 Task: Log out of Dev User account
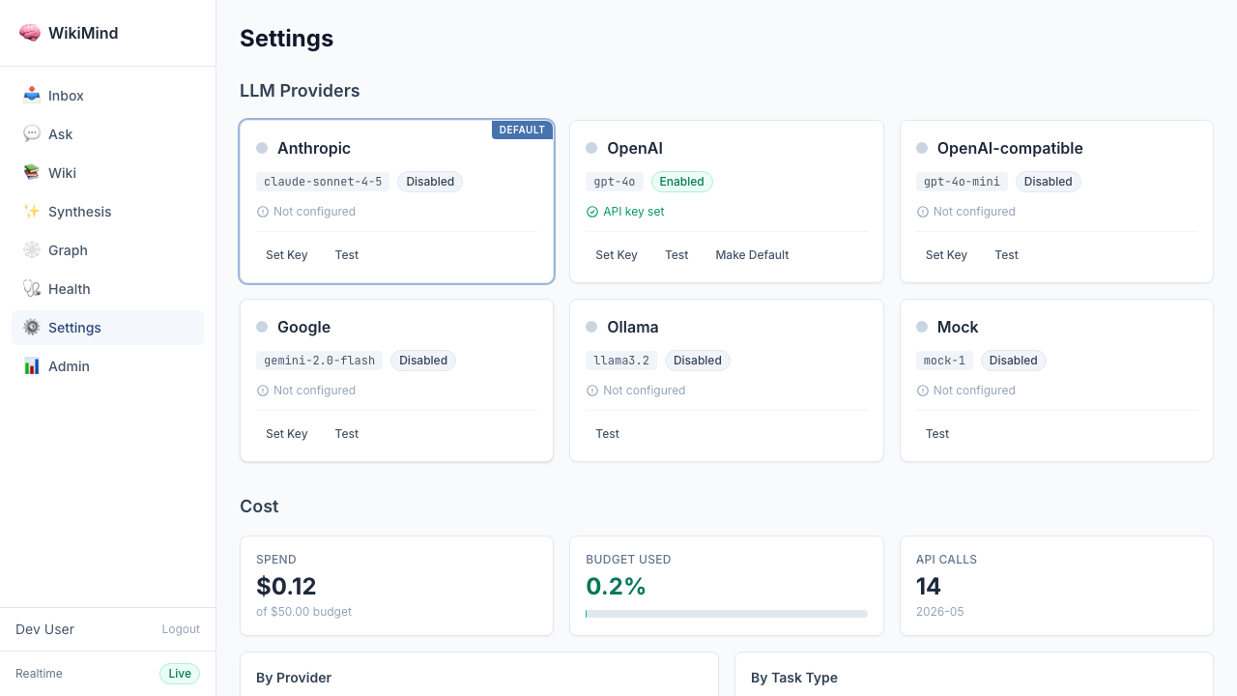point(181,629)
